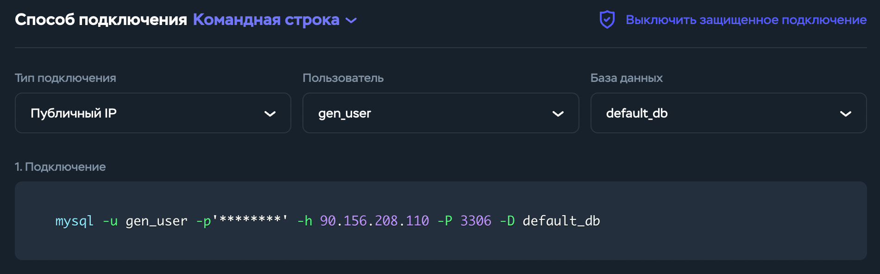
Task: Click the 'Способ подключения' heading
Action: tap(101, 20)
